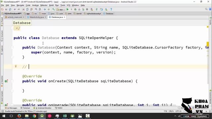
Task: Sync project with Gradle files icon
Action: click(x=96, y=9)
